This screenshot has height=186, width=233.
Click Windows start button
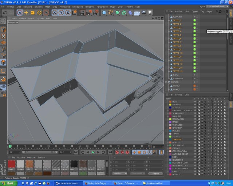pyautogui.click(x=8, y=183)
